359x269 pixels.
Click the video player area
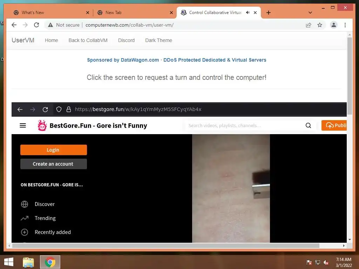pos(231,188)
